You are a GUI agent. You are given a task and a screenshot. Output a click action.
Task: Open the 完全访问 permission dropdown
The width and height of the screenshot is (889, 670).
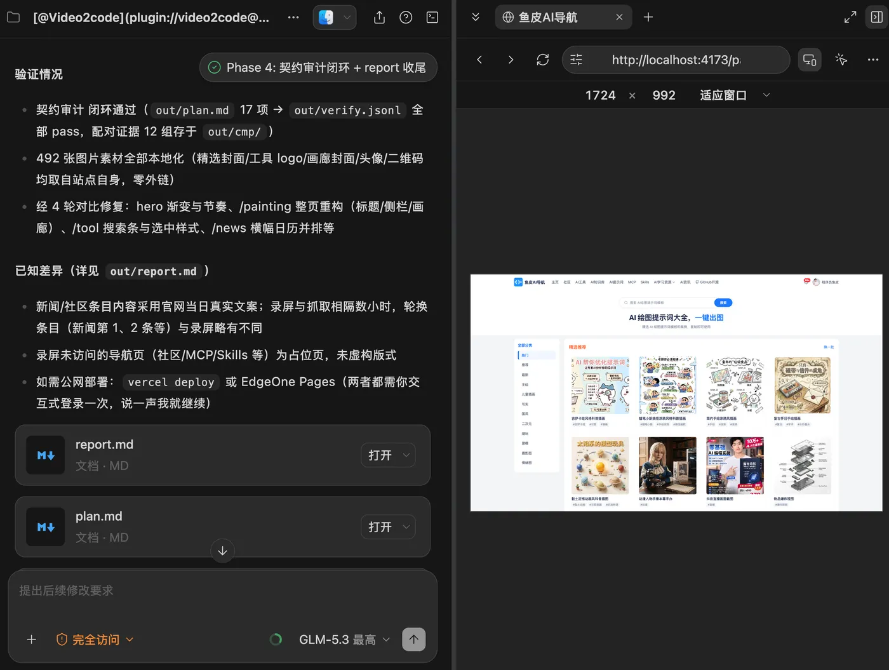(x=95, y=640)
